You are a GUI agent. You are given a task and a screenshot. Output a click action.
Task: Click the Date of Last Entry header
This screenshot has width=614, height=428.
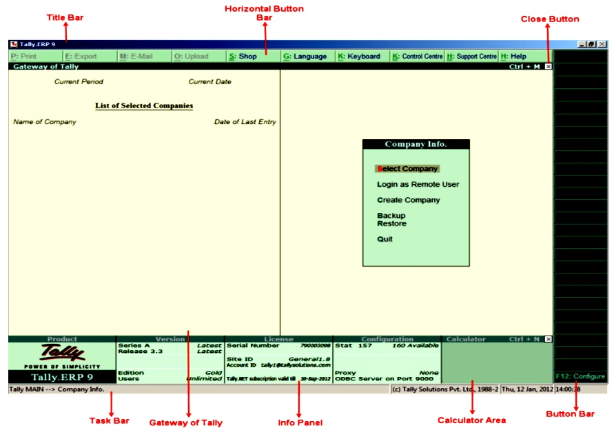[245, 122]
